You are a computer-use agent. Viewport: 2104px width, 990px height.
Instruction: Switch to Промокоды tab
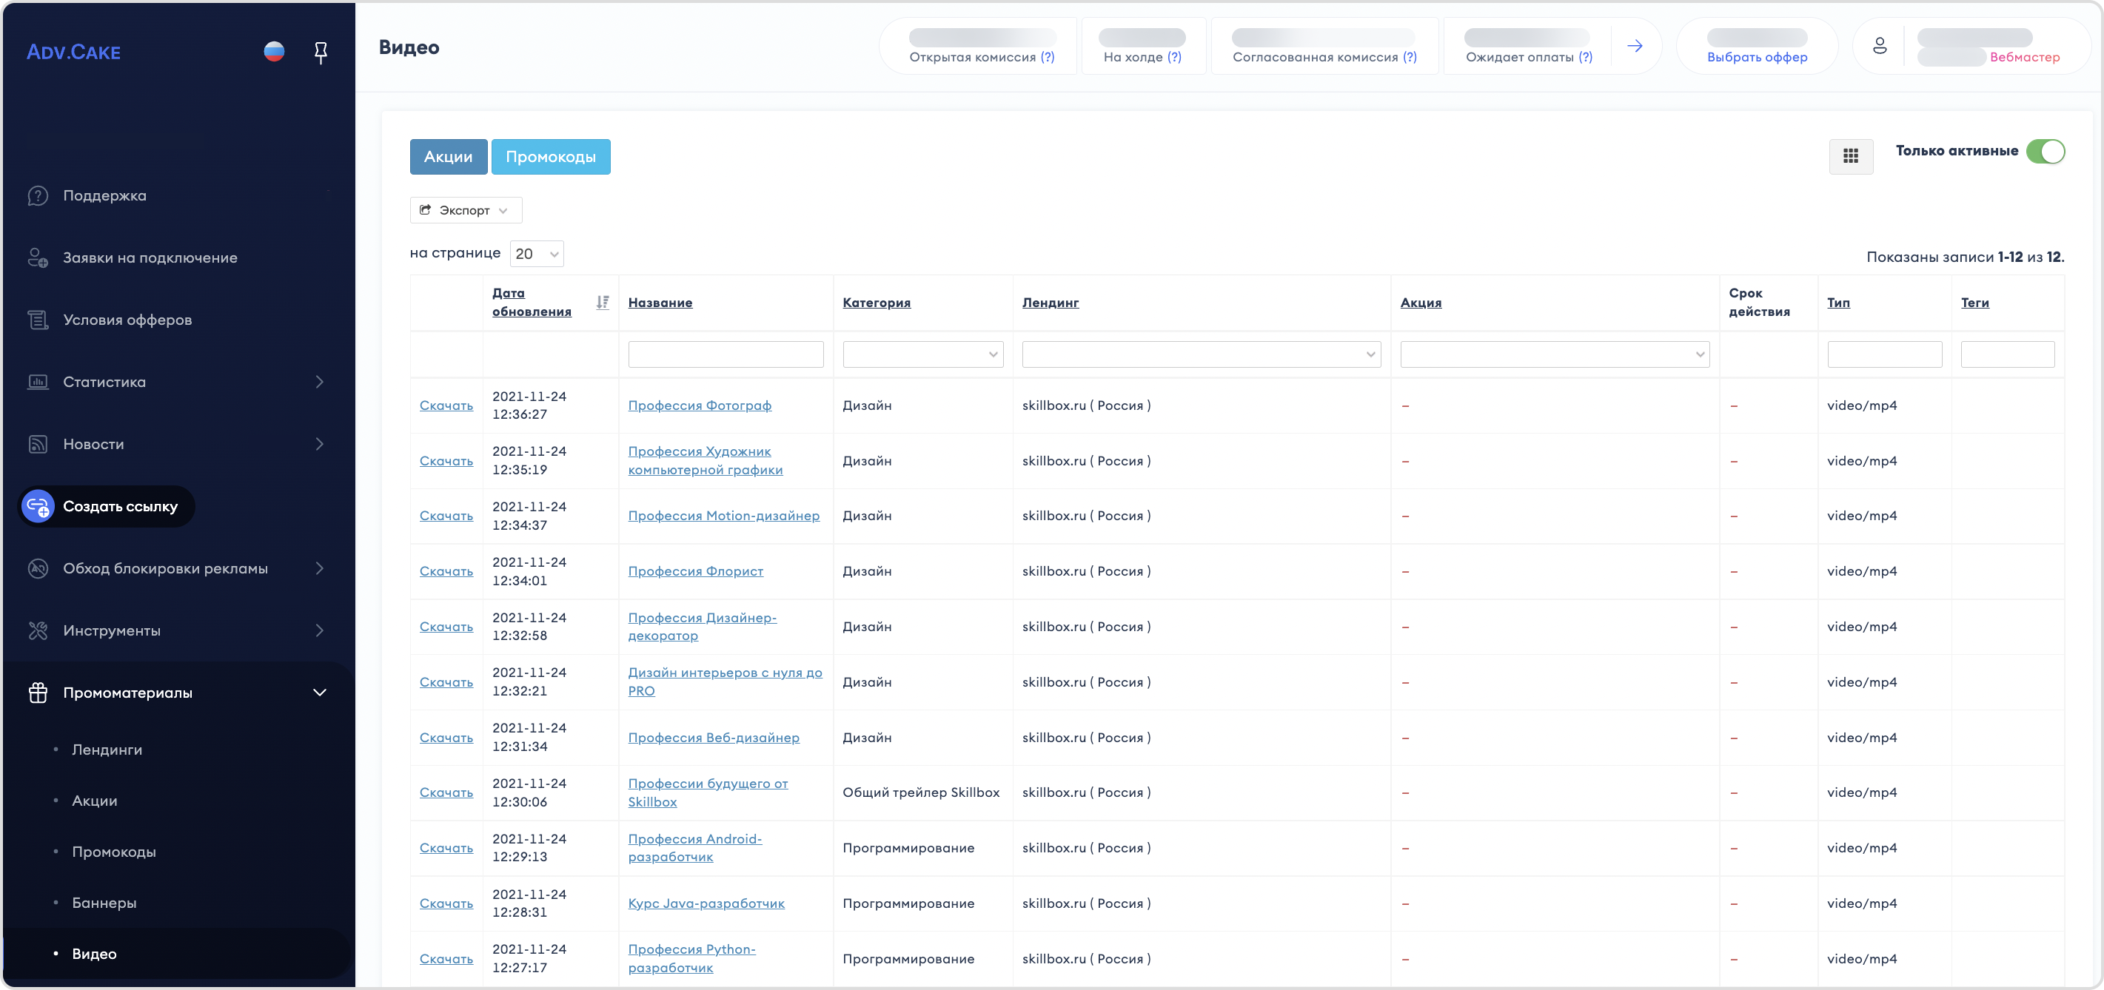pos(550,155)
